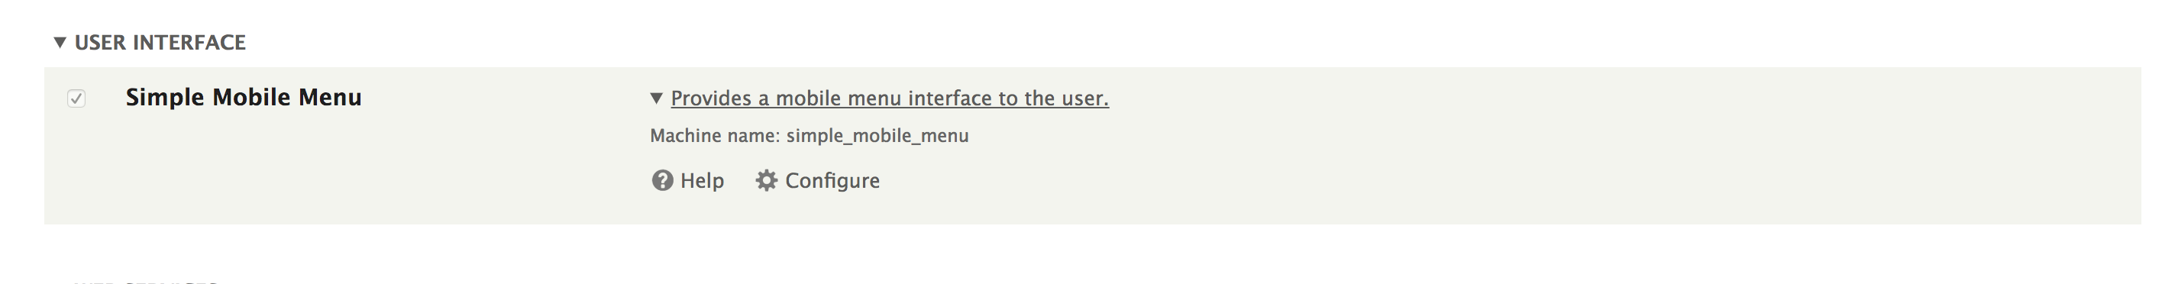Click the Help question mark icon
The height and width of the screenshot is (284, 2175).
tap(662, 181)
